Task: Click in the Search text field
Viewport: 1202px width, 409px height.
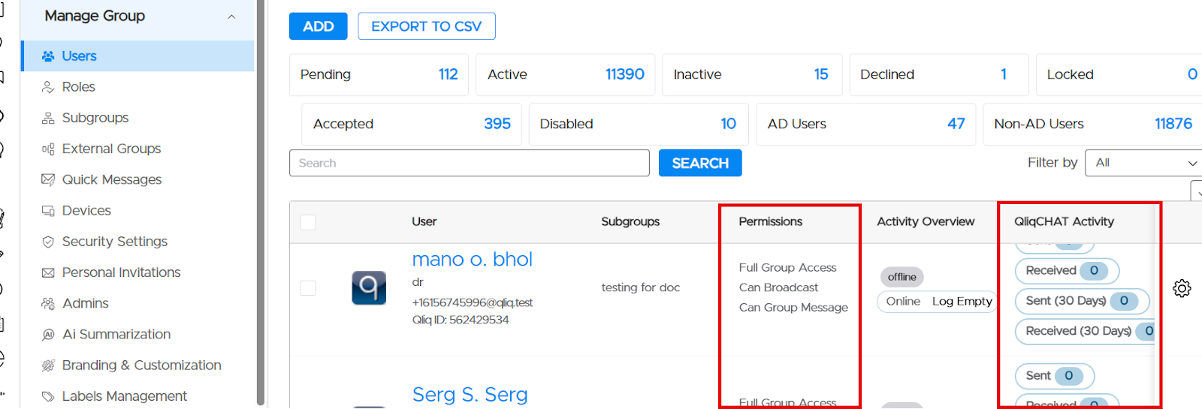Action: pyautogui.click(x=470, y=163)
